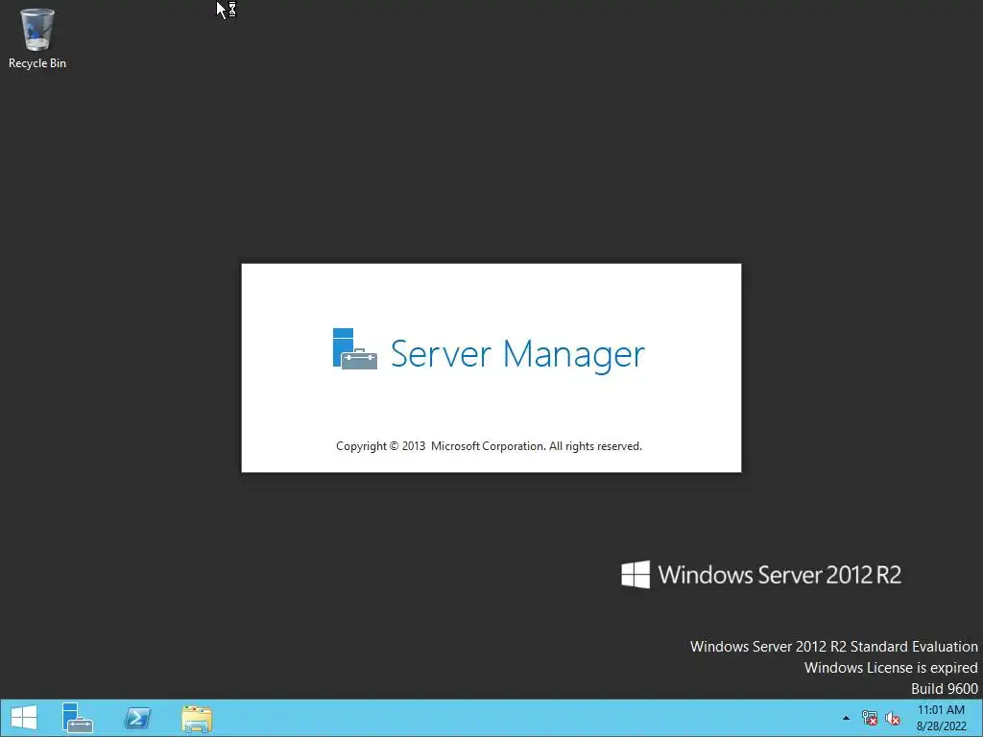The height and width of the screenshot is (737, 983).
Task: Click the Server Manager splash logo icon
Action: [x=355, y=349]
